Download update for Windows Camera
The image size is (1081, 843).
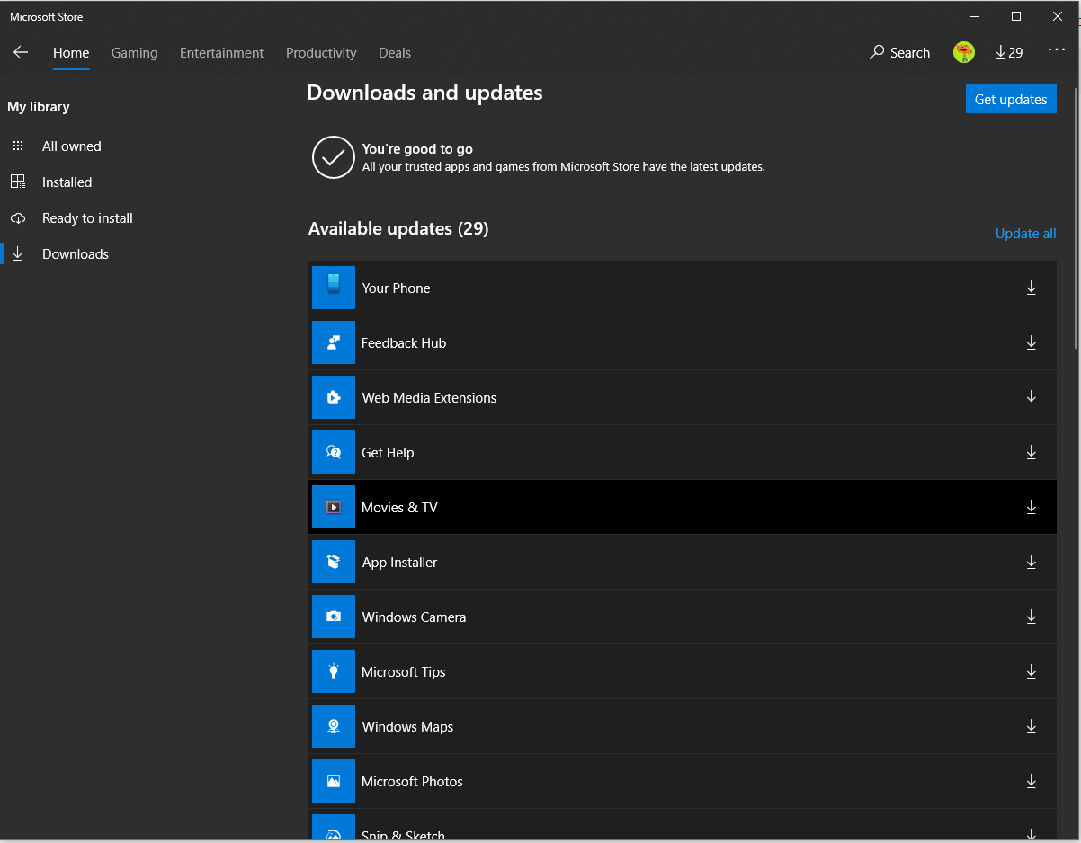click(x=1032, y=617)
